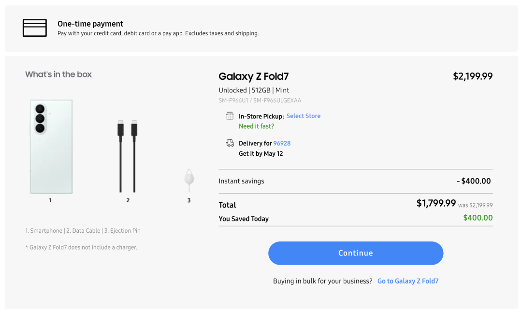Click the credit card payment icon
The width and height of the screenshot is (522, 313).
pyautogui.click(x=35, y=28)
